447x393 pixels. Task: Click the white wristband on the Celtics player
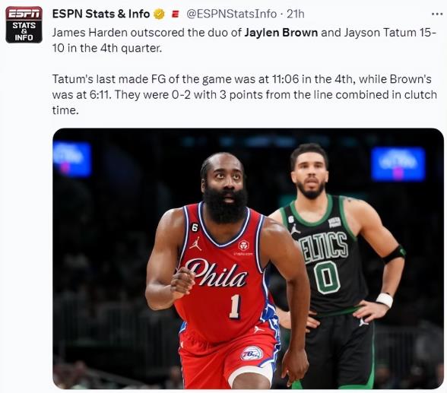[x=385, y=300]
